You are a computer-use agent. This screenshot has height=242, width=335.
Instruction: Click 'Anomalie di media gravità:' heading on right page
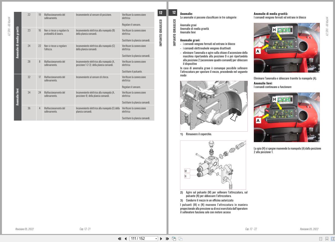(x=271, y=14)
